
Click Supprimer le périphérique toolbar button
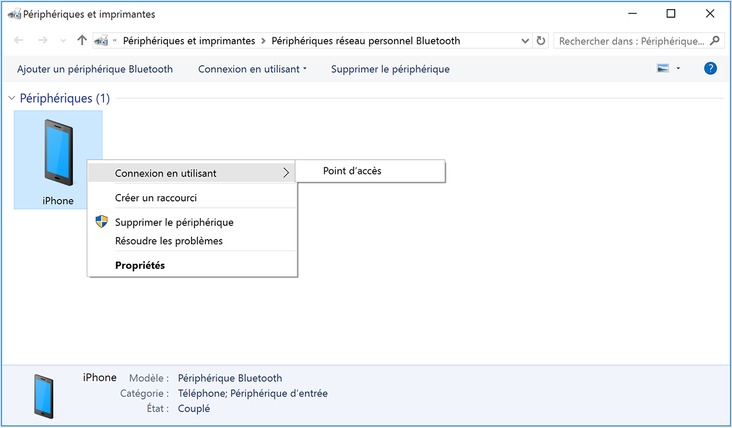tap(390, 69)
